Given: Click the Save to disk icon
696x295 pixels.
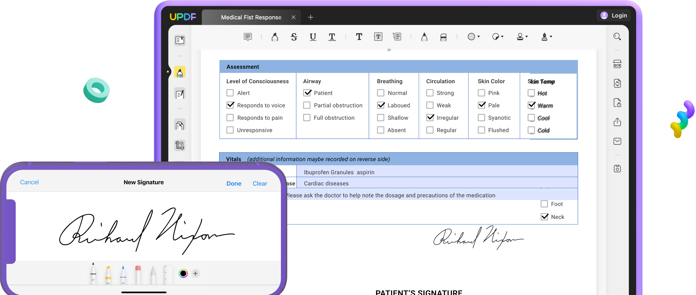Looking at the screenshot, I should coord(617,169).
